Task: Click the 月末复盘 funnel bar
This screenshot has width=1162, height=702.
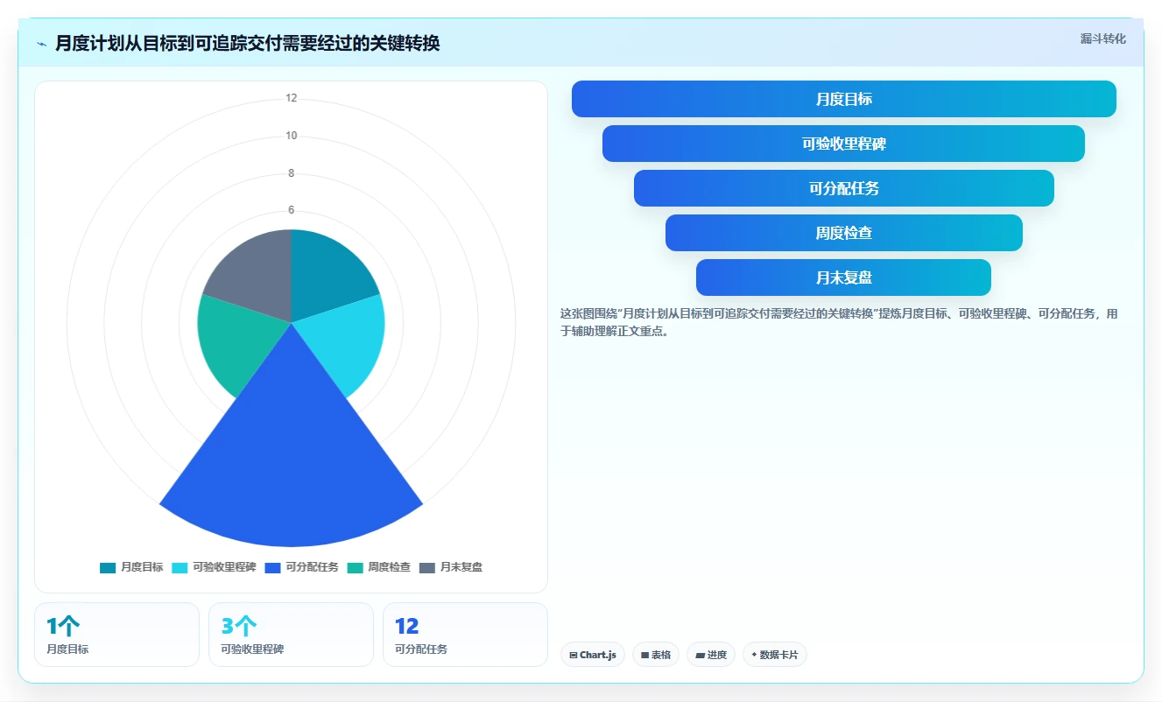Action: pos(844,277)
